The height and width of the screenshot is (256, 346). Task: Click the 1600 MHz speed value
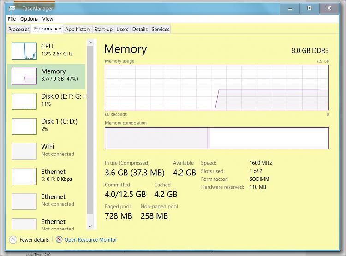click(x=261, y=163)
